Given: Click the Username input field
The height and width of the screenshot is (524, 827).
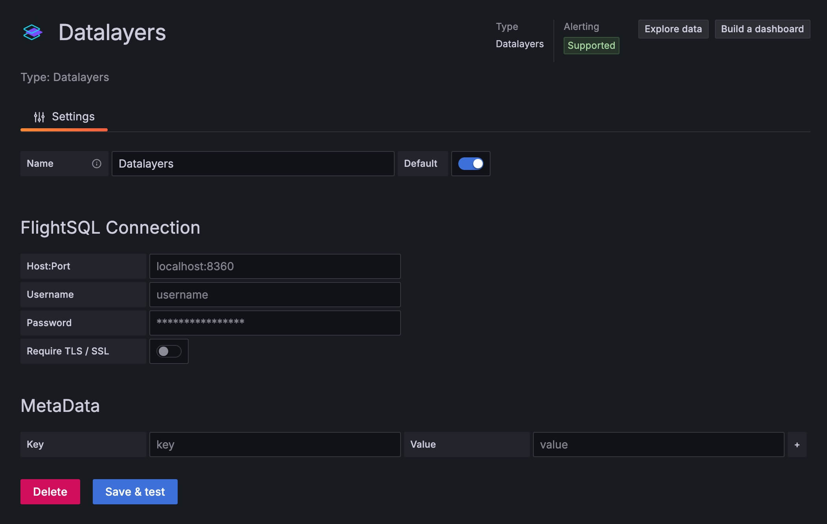Looking at the screenshot, I should 275,294.
